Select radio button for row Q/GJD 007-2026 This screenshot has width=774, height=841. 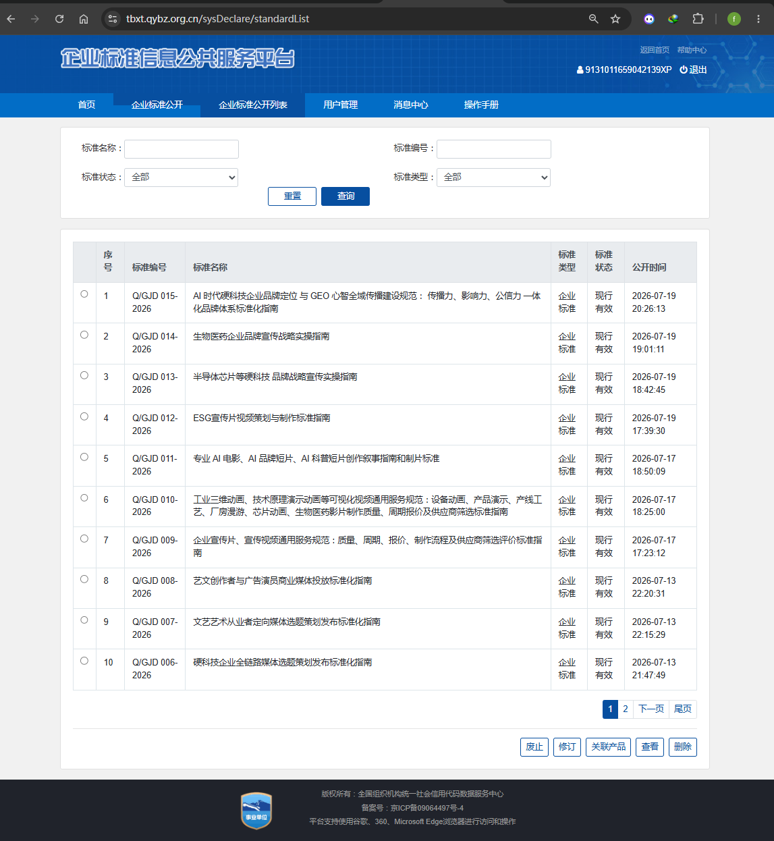pos(84,620)
